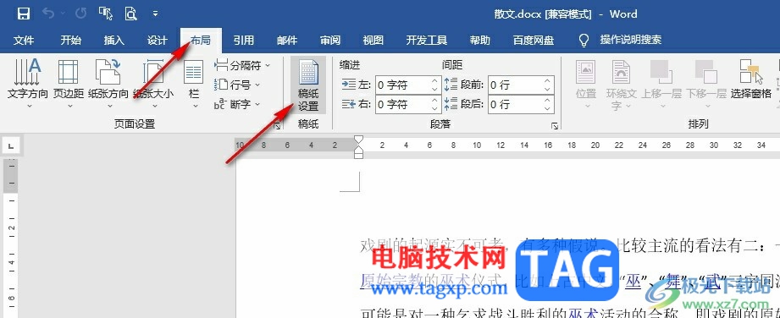The height and width of the screenshot is (318, 780).
Task: Click the Save icon in quick access toolbar
Action: pos(24,14)
